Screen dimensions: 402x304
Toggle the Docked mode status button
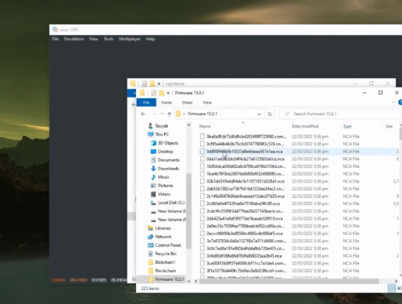click(99, 280)
